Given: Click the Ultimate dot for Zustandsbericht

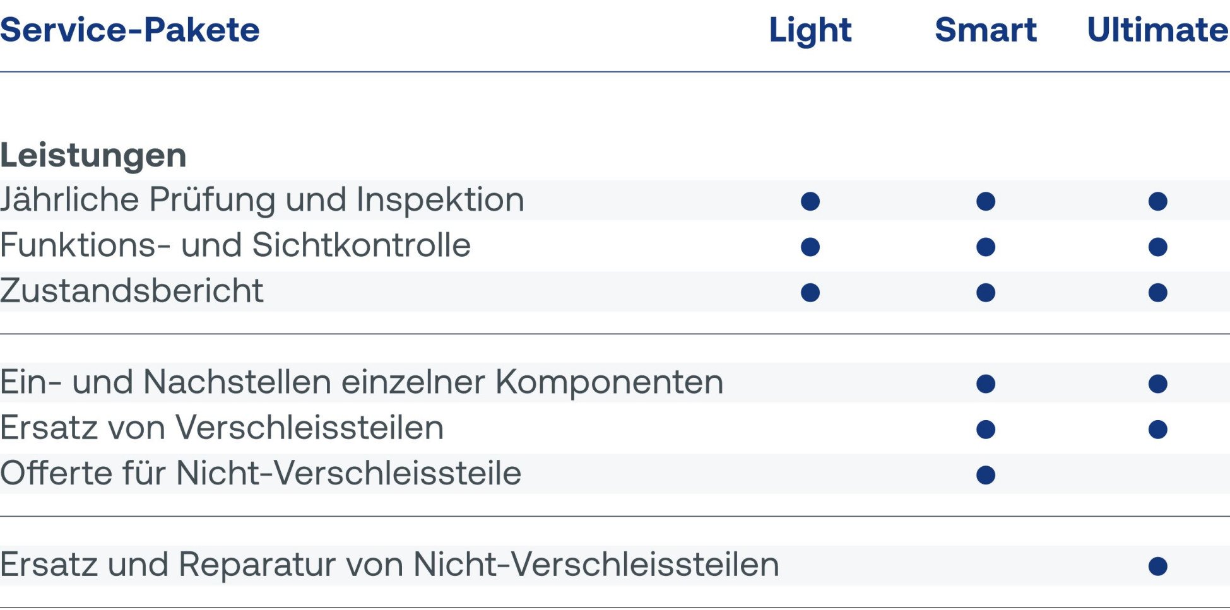Looking at the screenshot, I should point(1158,293).
